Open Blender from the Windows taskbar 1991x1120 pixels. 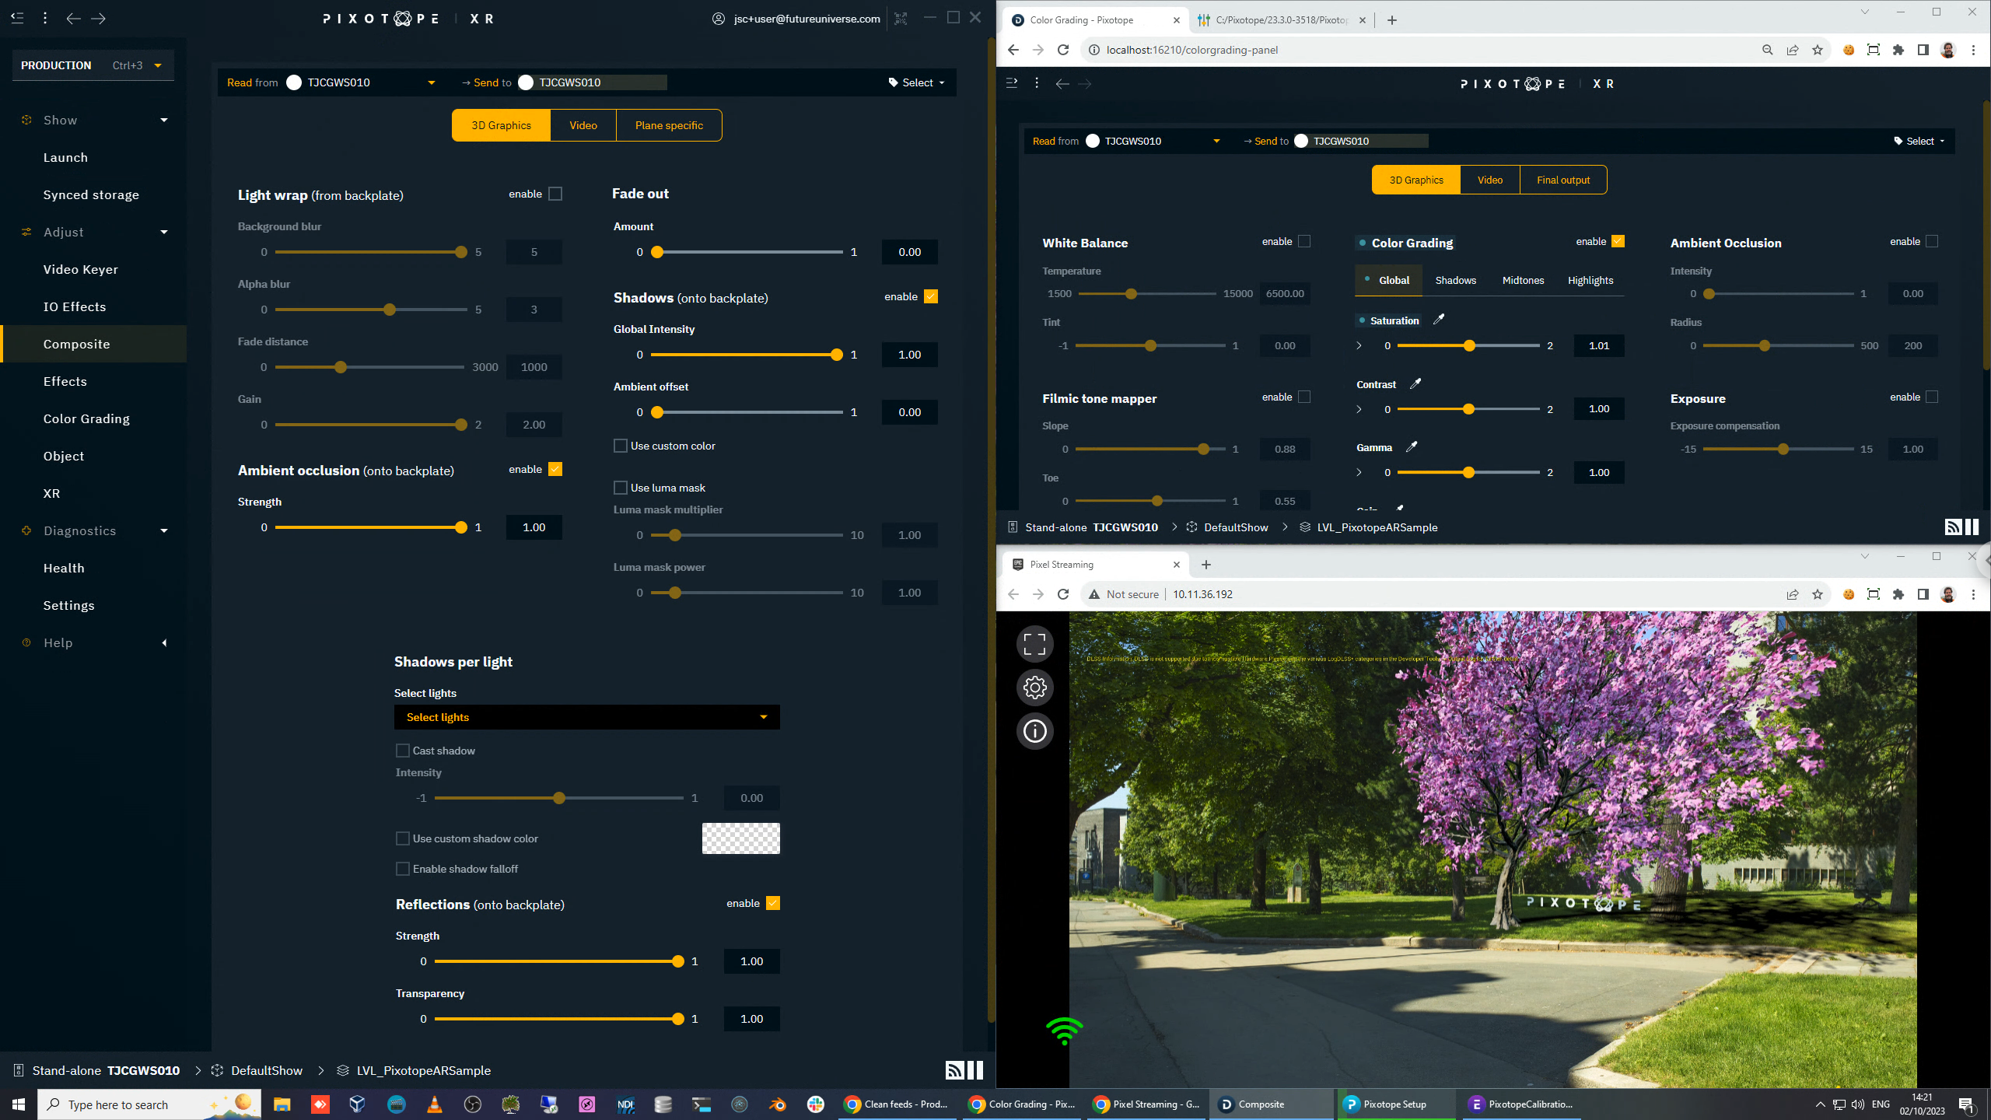tap(777, 1104)
